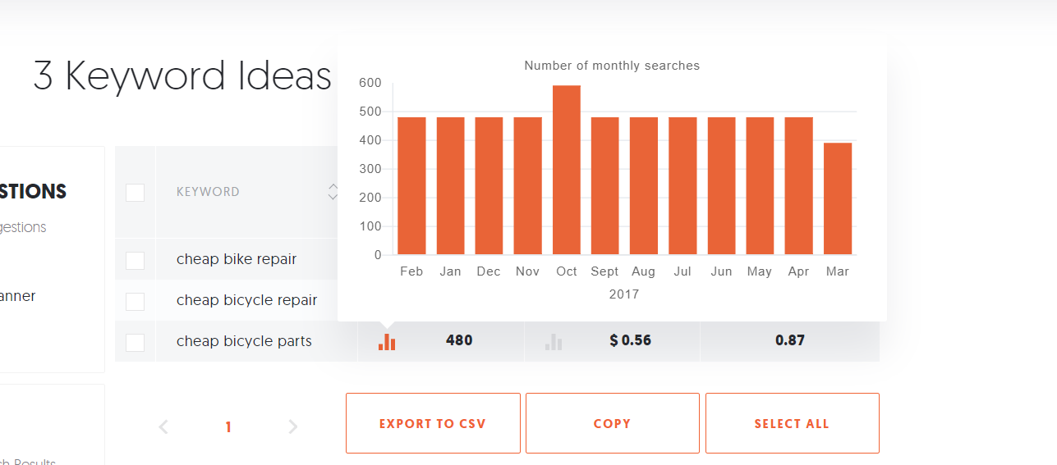This screenshot has width=1057, height=465.
Task: Click the 2017 axis label
Action: click(624, 294)
